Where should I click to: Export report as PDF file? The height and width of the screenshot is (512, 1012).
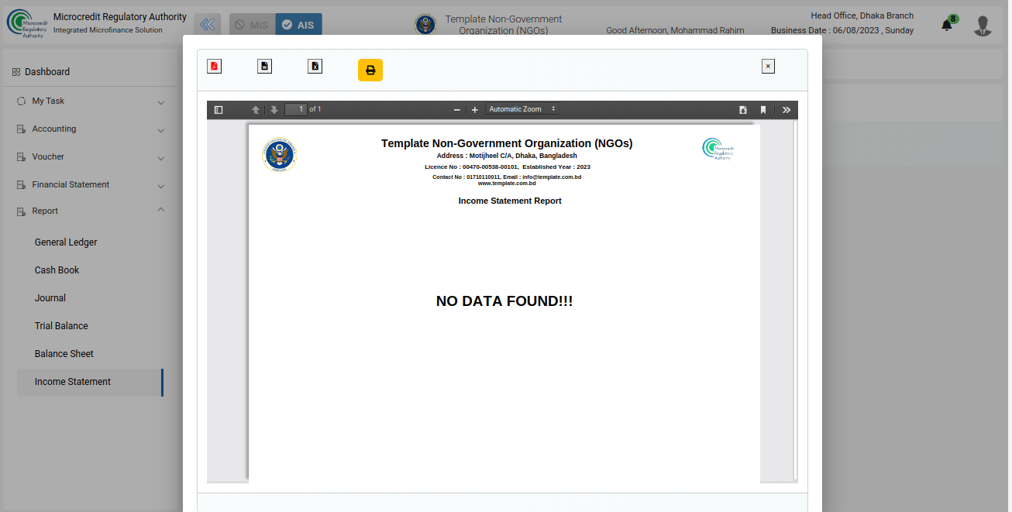[x=214, y=67]
